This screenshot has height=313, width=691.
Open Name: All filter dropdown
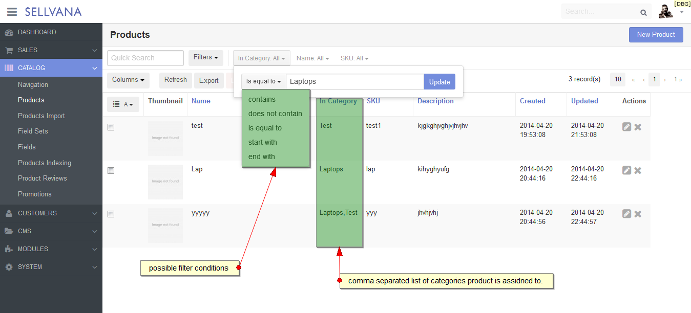point(313,58)
